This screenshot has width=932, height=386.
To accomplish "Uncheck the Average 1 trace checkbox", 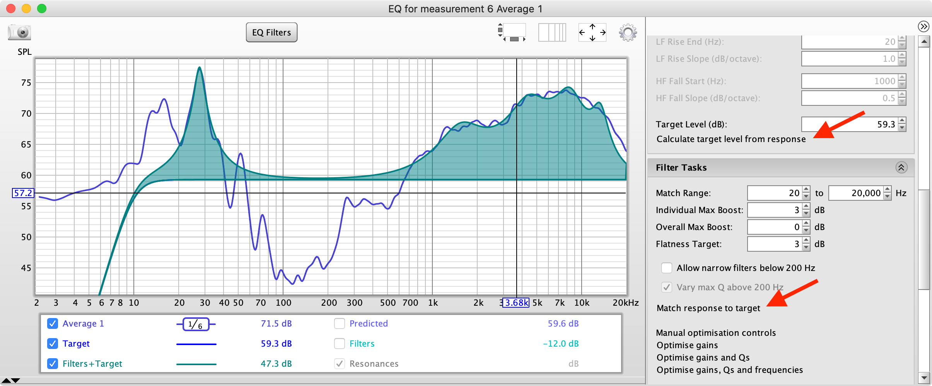I will (x=53, y=323).
